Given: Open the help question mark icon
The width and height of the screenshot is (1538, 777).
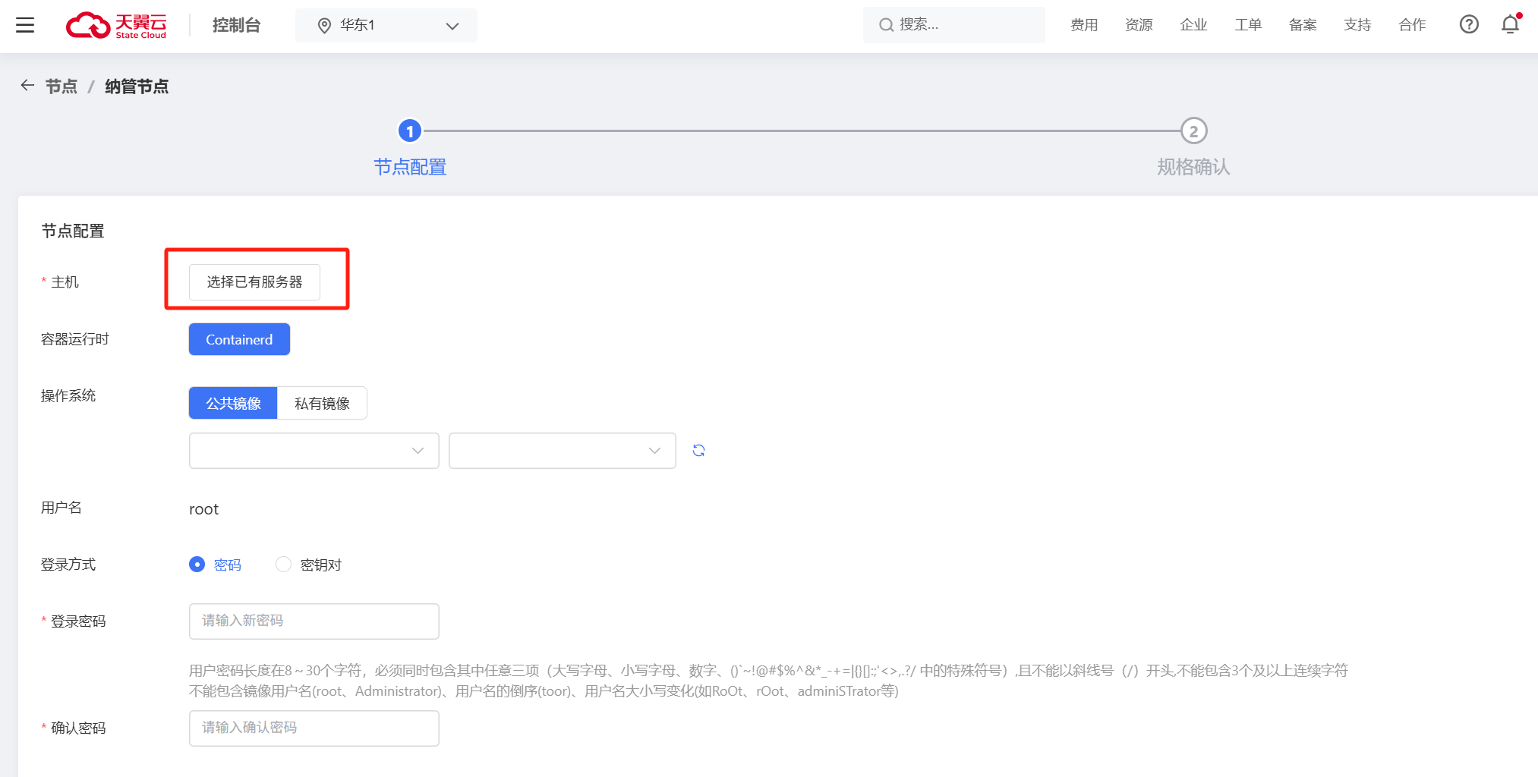Looking at the screenshot, I should coord(1469,25).
